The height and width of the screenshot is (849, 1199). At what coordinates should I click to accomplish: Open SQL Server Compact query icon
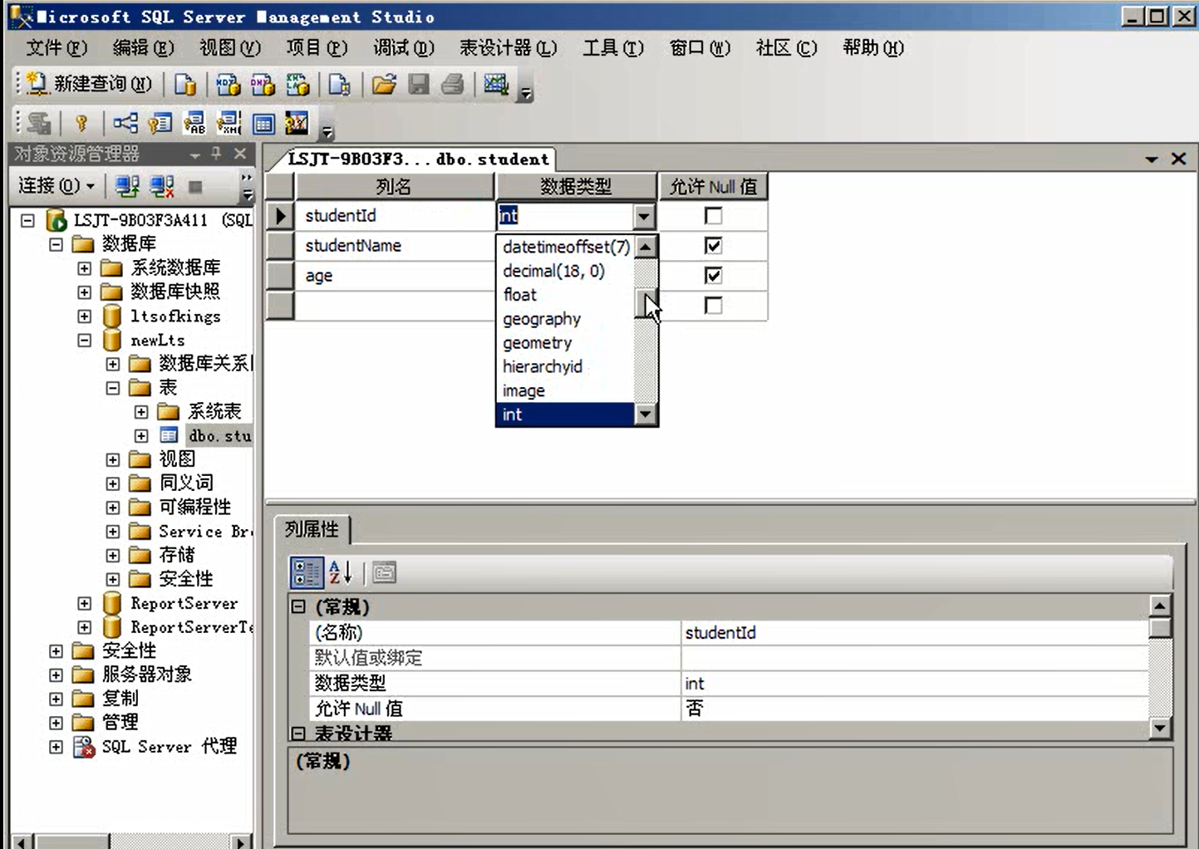pyautogui.click(x=339, y=84)
